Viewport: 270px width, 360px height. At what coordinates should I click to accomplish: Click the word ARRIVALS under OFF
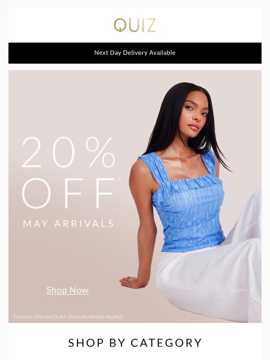pyautogui.click(x=84, y=223)
